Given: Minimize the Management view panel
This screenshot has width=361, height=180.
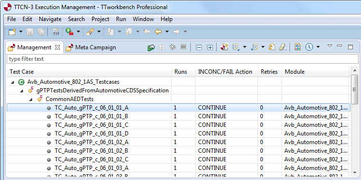Looking at the screenshot, I should (339, 46).
